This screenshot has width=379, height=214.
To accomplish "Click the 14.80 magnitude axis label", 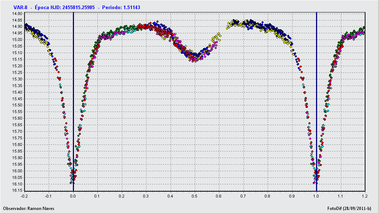I will pos(17,14).
